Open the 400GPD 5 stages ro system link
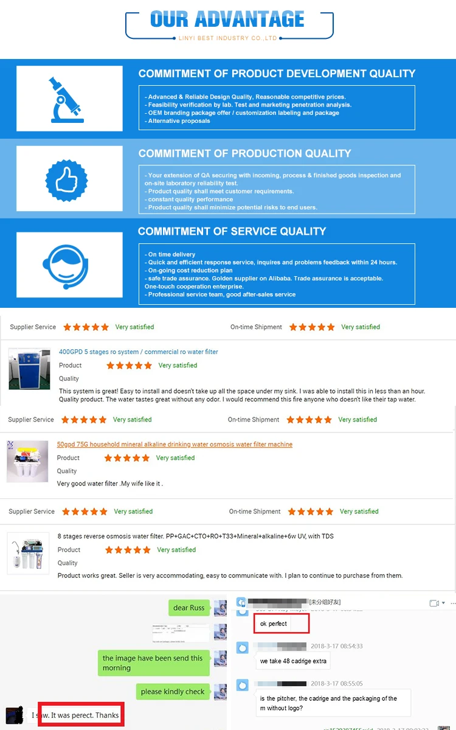The height and width of the screenshot is (730, 456). point(138,352)
